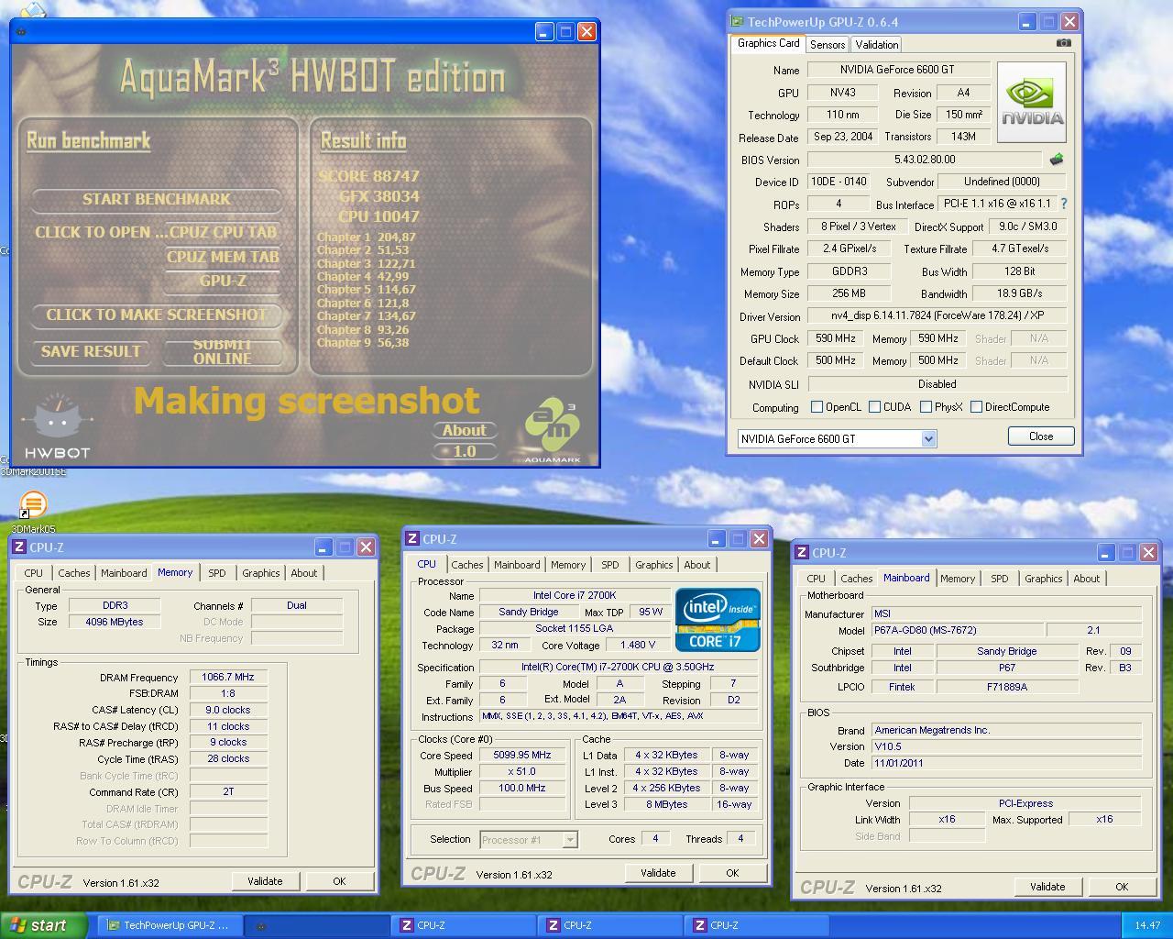Screen dimensions: 1173x939
Task: Click the BIOS save chip icon in GPU-Z
Action: (x=1057, y=159)
